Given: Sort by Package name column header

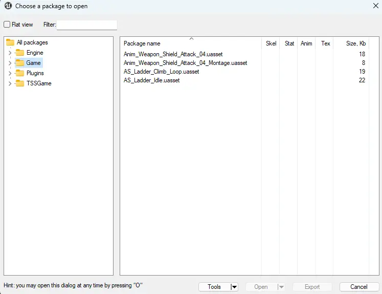Looking at the screenshot, I should [x=191, y=43].
